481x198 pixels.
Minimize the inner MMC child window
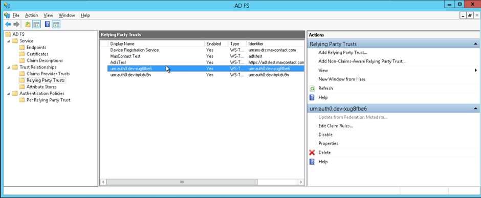coord(463,15)
